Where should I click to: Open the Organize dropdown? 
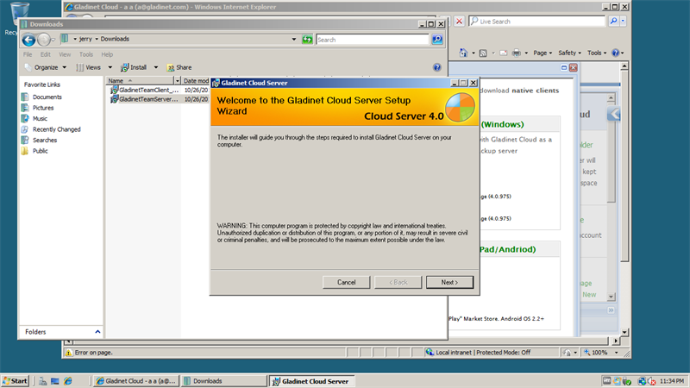[x=46, y=67]
